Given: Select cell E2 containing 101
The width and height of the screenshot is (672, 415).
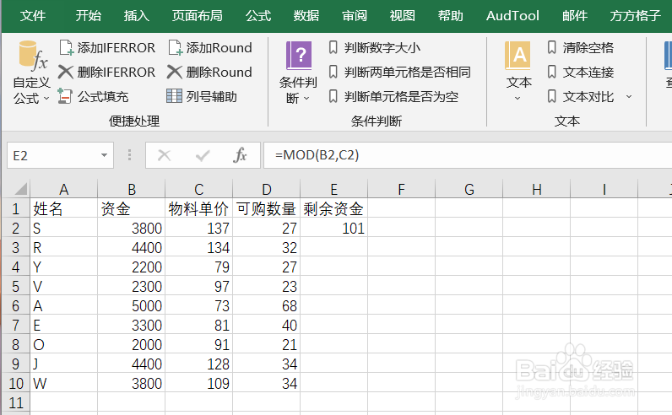Looking at the screenshot, I should tap(333, 228).
